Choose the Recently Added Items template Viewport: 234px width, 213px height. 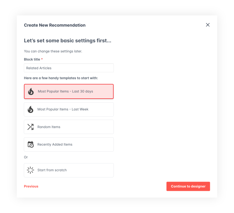point(69,144)
